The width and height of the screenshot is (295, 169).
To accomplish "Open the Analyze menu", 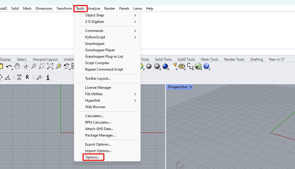I will coord(94,8).
